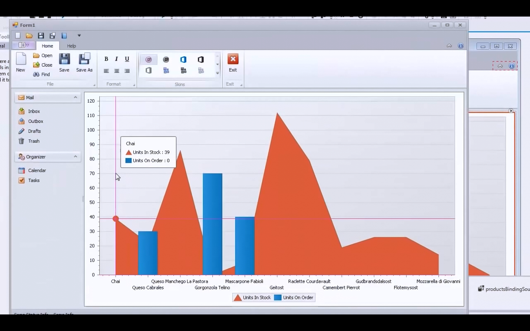Click the Mascarpone Fabioli blue bar
Screen dimensions: 530x331
(245, 246)
